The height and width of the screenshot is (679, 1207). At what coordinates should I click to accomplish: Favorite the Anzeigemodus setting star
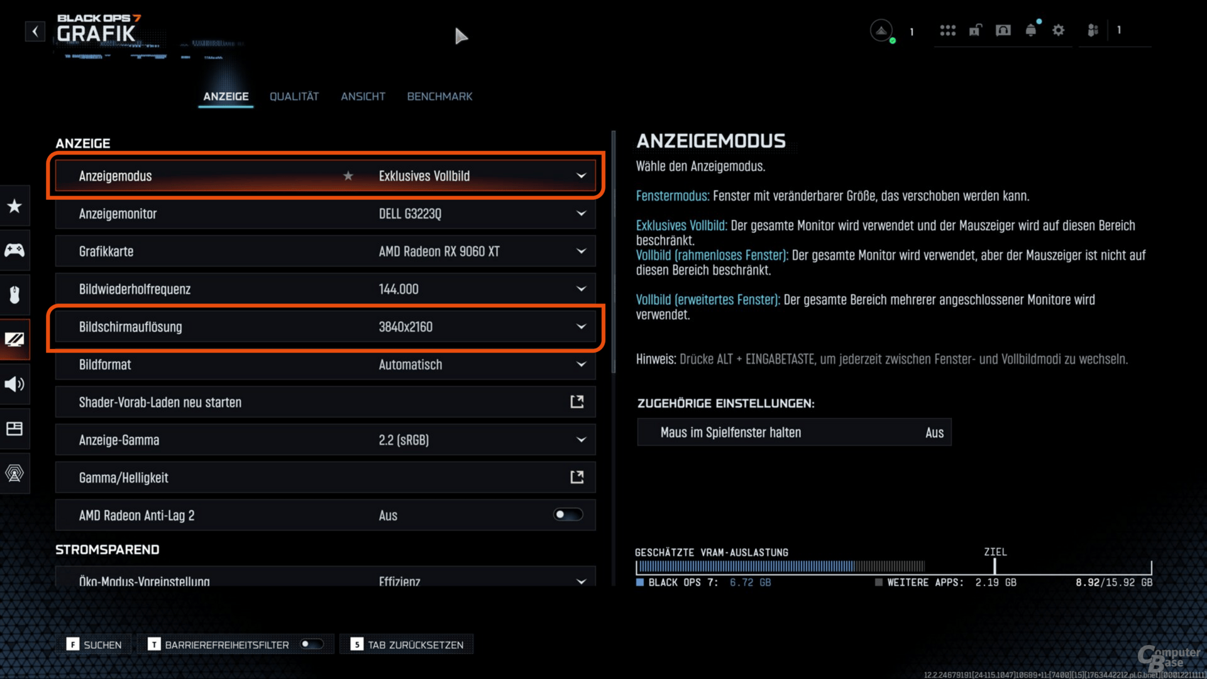tap(348, 176)
